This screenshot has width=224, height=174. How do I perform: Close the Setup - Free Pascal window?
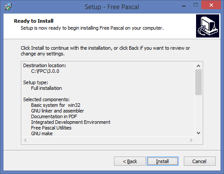point(211,5)
